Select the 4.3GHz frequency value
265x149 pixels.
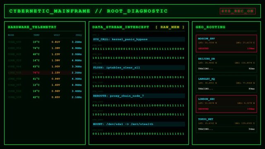(x=76, y=79)
